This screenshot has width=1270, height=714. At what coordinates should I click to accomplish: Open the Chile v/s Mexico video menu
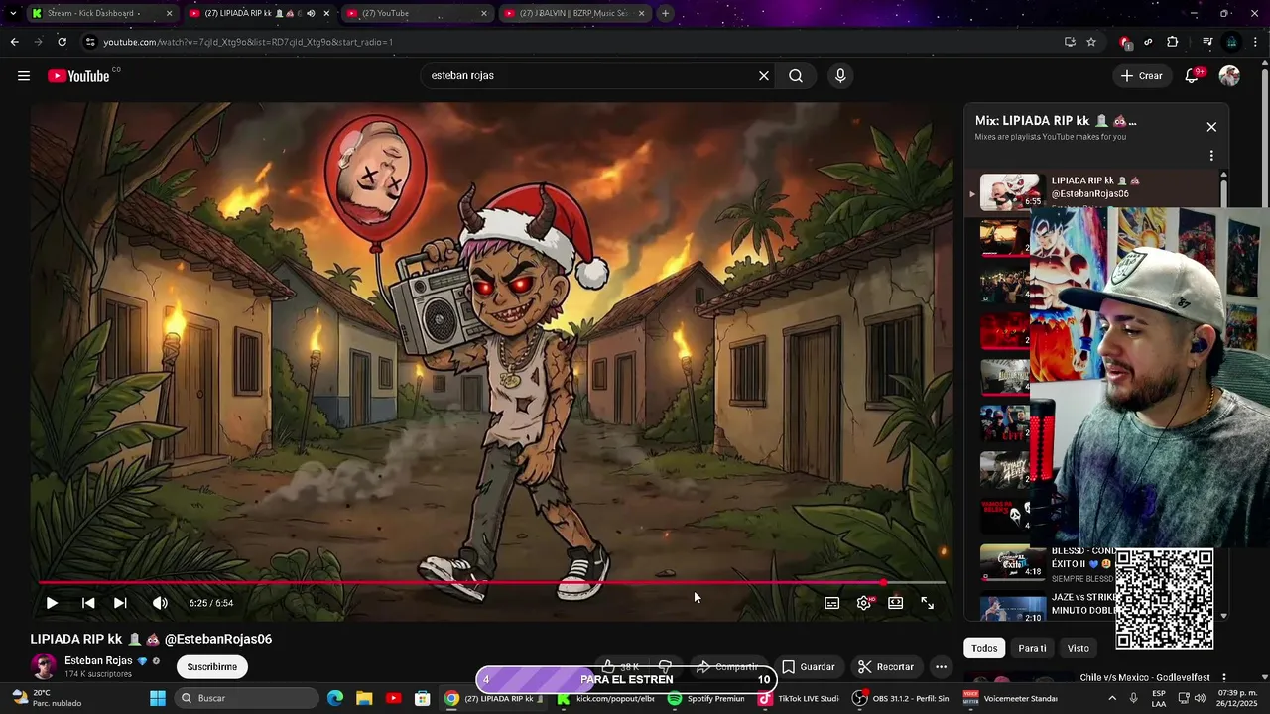tap(1223, 678)
